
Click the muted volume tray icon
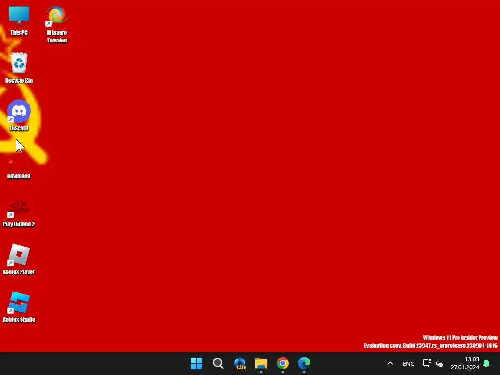point(439,364)
